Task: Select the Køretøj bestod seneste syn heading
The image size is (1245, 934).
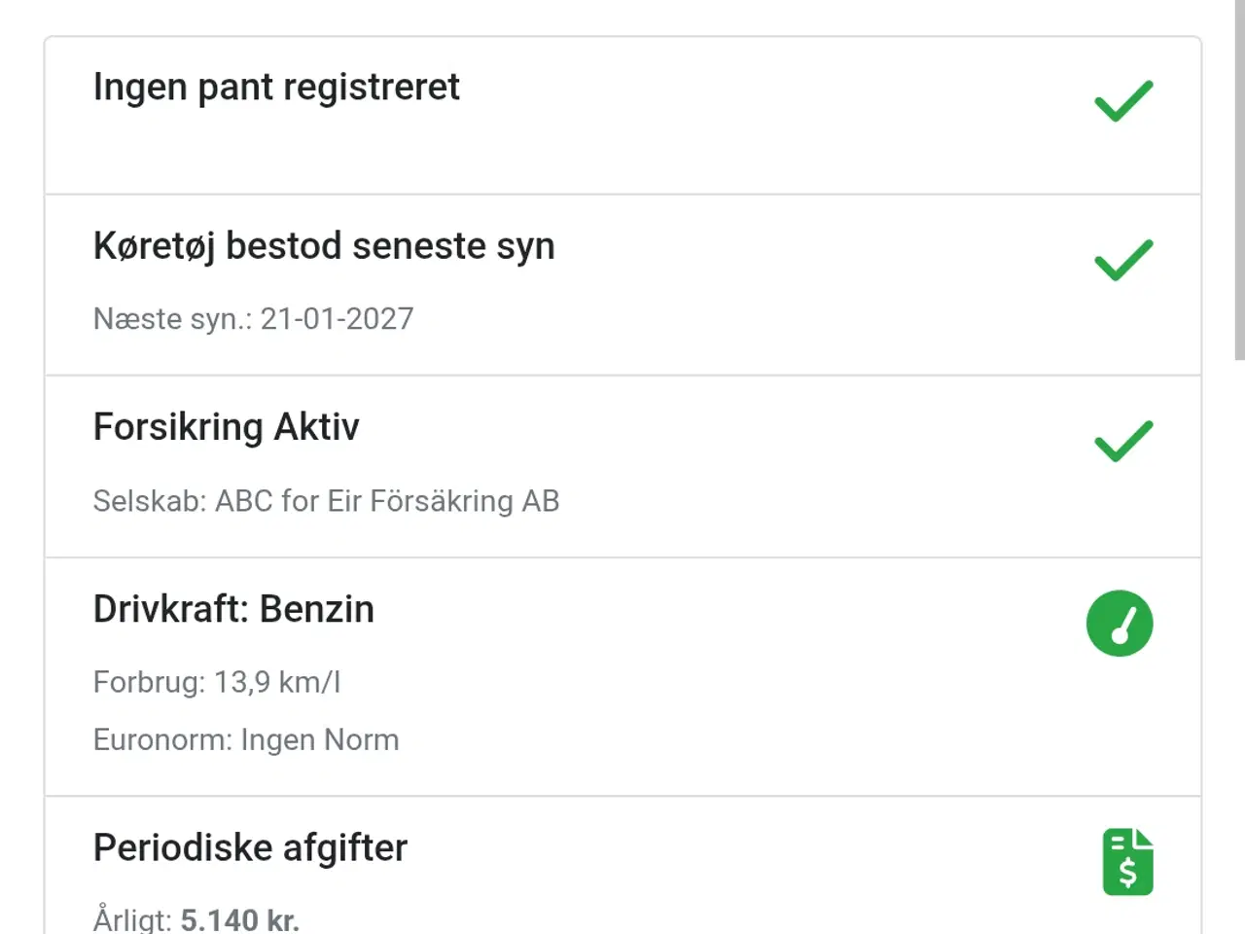Action: tap(324, 246)
